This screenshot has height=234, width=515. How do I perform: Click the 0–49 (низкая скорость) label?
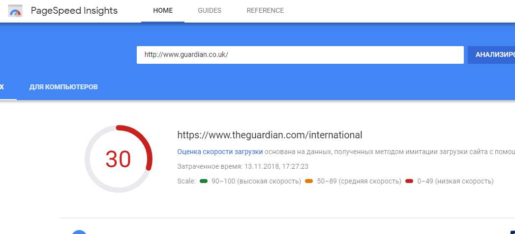[455, 181]
